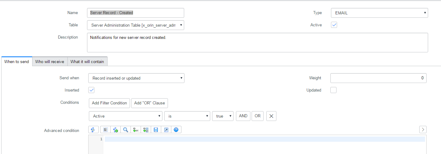The image size is (441, 154).
Task: Click the OR condition button
Action: pyautogui.click(x=258, y=116)
